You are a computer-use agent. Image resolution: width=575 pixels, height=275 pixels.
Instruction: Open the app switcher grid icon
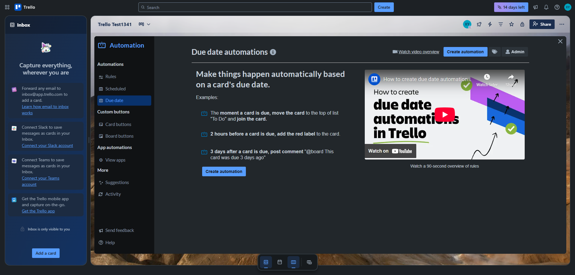point(7,7)
